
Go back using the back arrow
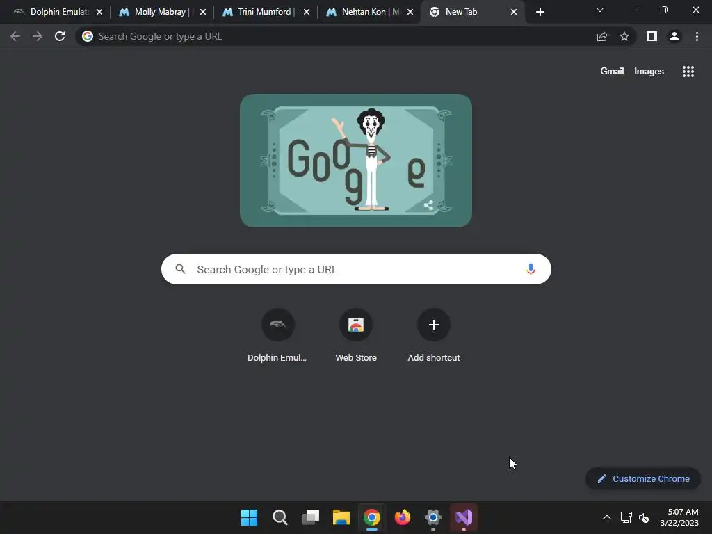pyautogui.click(x=15, y=36)
